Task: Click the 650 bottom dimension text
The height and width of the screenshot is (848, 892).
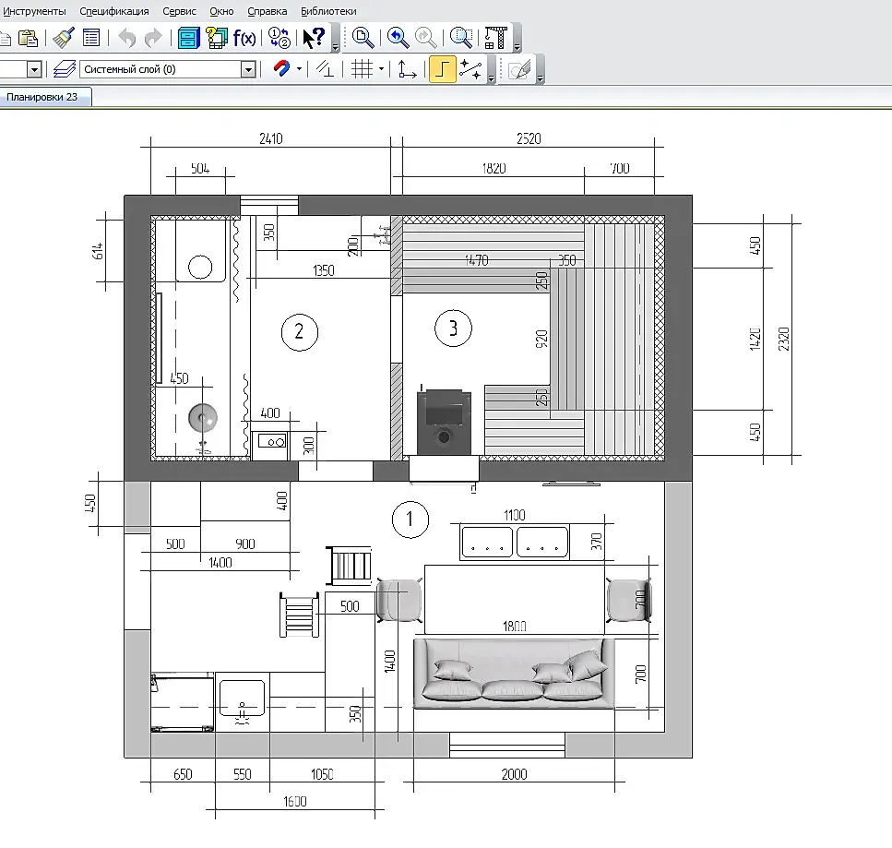Action: pyautogui.click(x=183, y=774)
